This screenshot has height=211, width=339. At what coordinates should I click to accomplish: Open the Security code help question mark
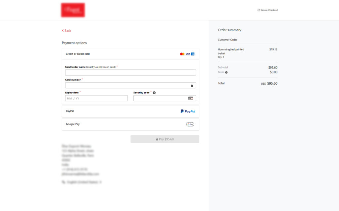click(154, 93)
